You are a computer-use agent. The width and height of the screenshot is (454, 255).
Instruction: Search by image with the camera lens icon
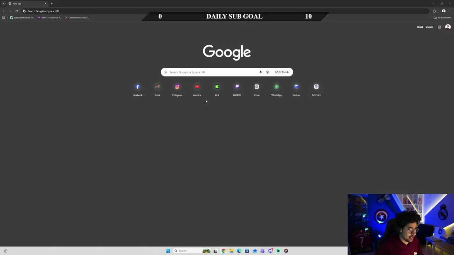coord(268,72)
